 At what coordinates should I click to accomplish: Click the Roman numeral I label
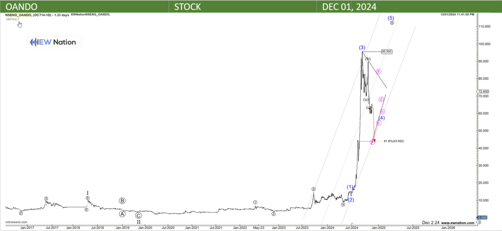(88, 193)
